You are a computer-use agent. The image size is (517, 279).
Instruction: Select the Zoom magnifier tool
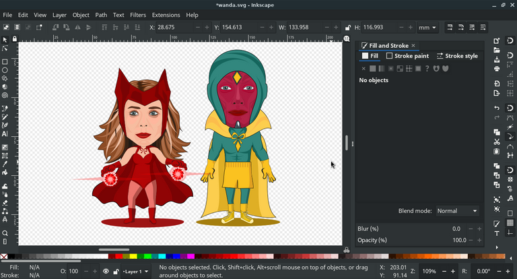5,233
